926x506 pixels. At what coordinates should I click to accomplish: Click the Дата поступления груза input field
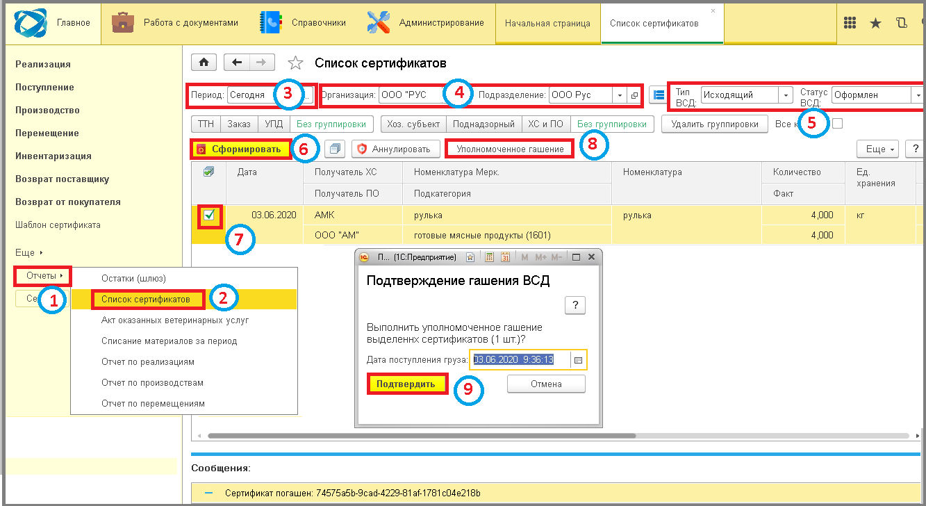521,359
